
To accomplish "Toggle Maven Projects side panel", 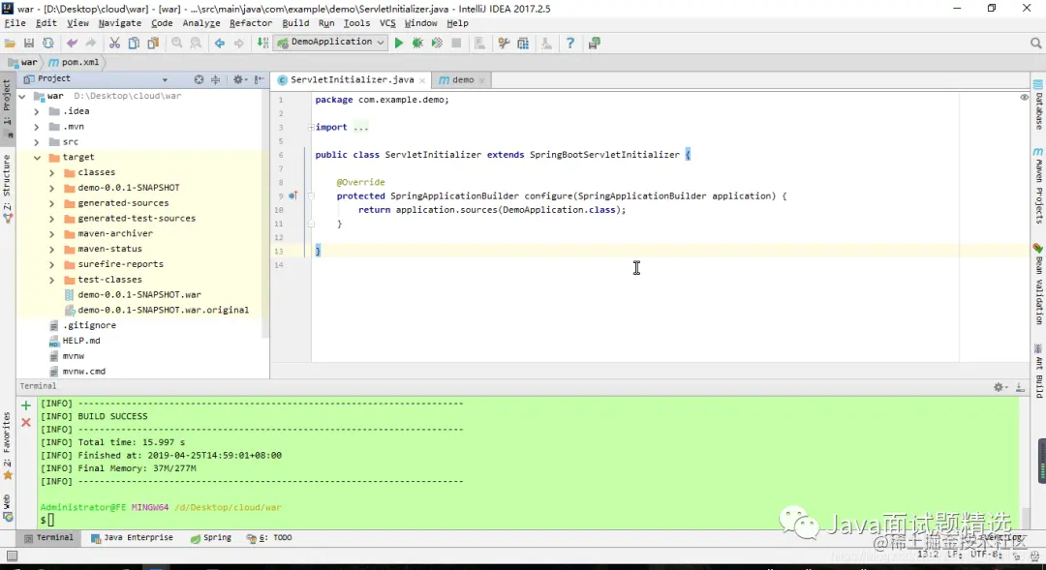I will click(x=1038, y=186).
